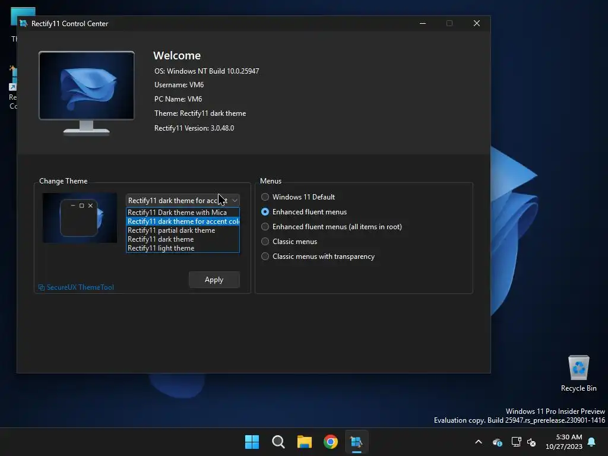Screen dimensions: 608x456
Task: Launch File Explorer from taskbar
Action: point(305,442)
